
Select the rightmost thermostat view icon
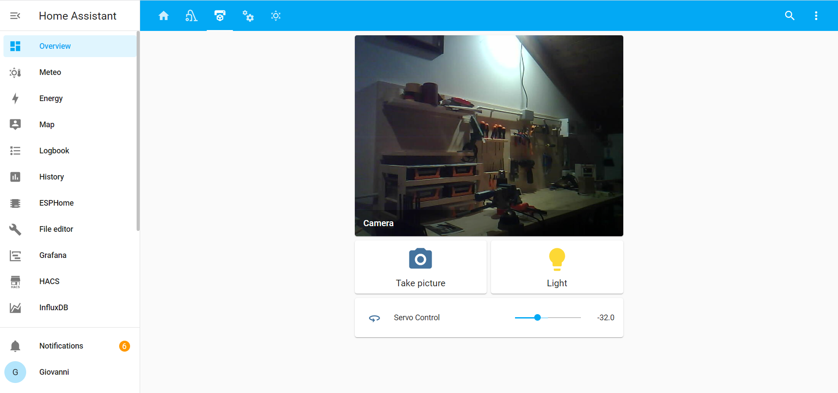275,16
